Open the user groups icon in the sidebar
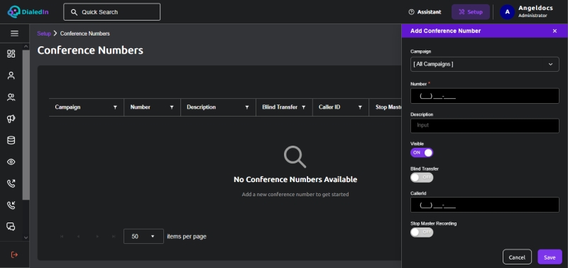 click(11, 97)
